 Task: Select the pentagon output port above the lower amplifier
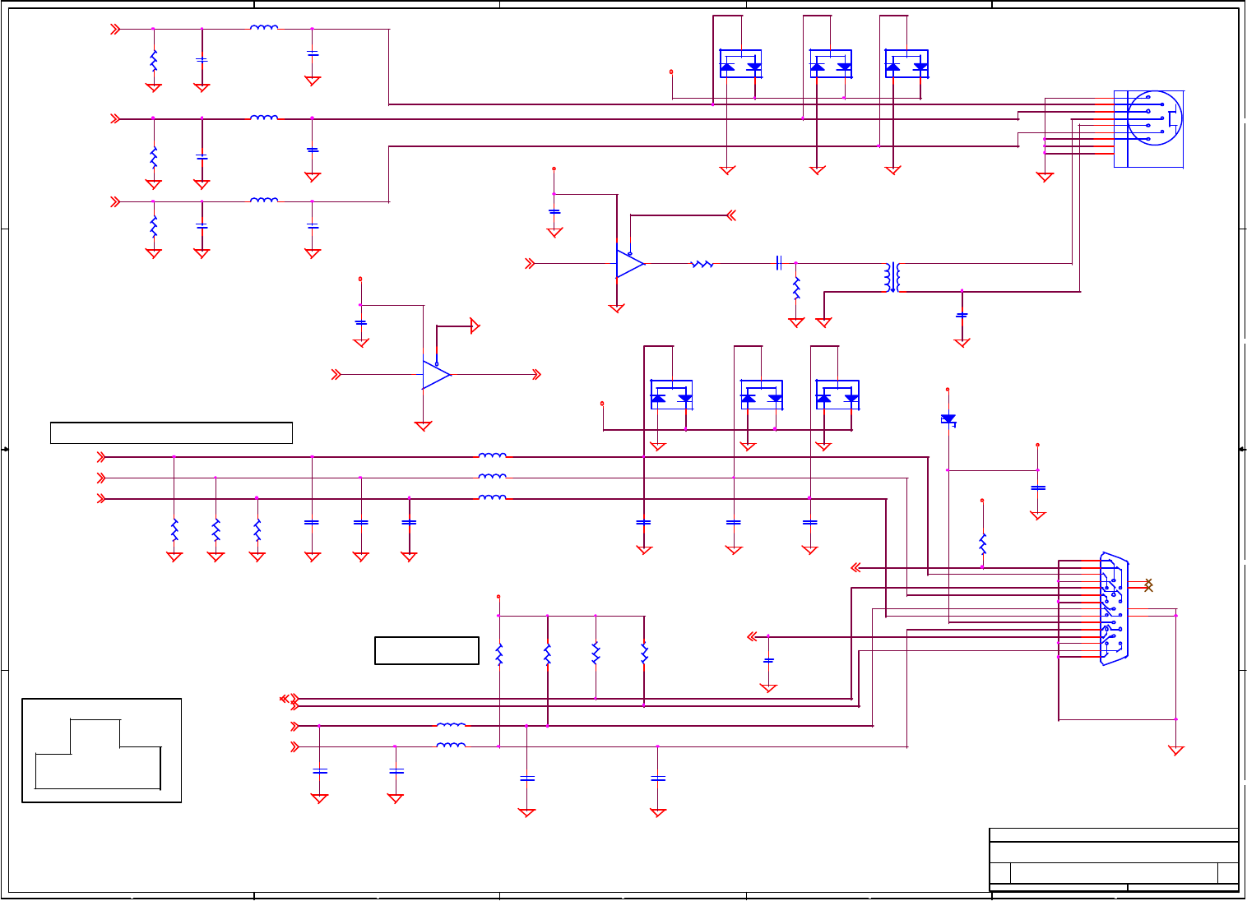(475, 326)
